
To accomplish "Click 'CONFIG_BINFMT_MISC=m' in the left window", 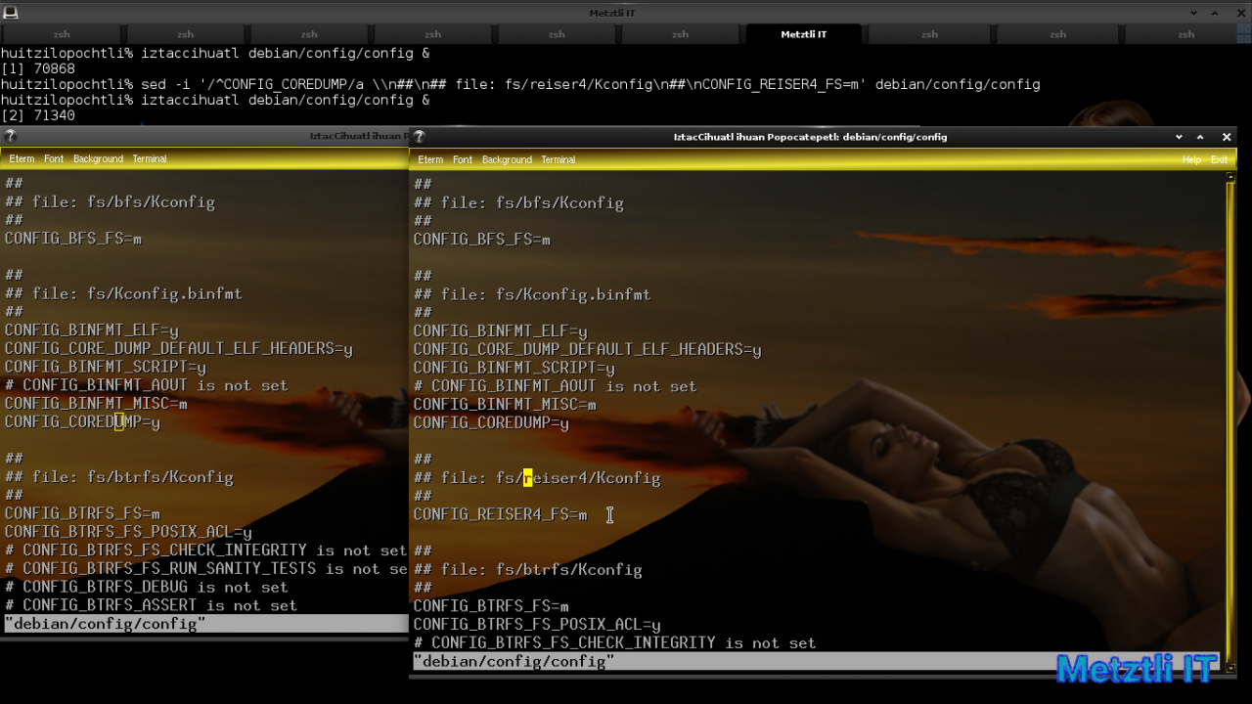I will (96, 403).
